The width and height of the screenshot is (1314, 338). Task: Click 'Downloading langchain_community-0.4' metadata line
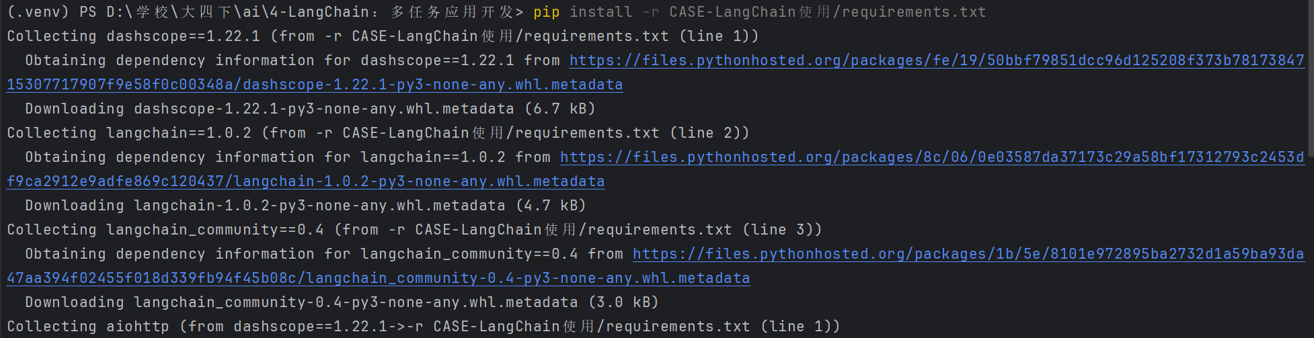pos(342,302)
